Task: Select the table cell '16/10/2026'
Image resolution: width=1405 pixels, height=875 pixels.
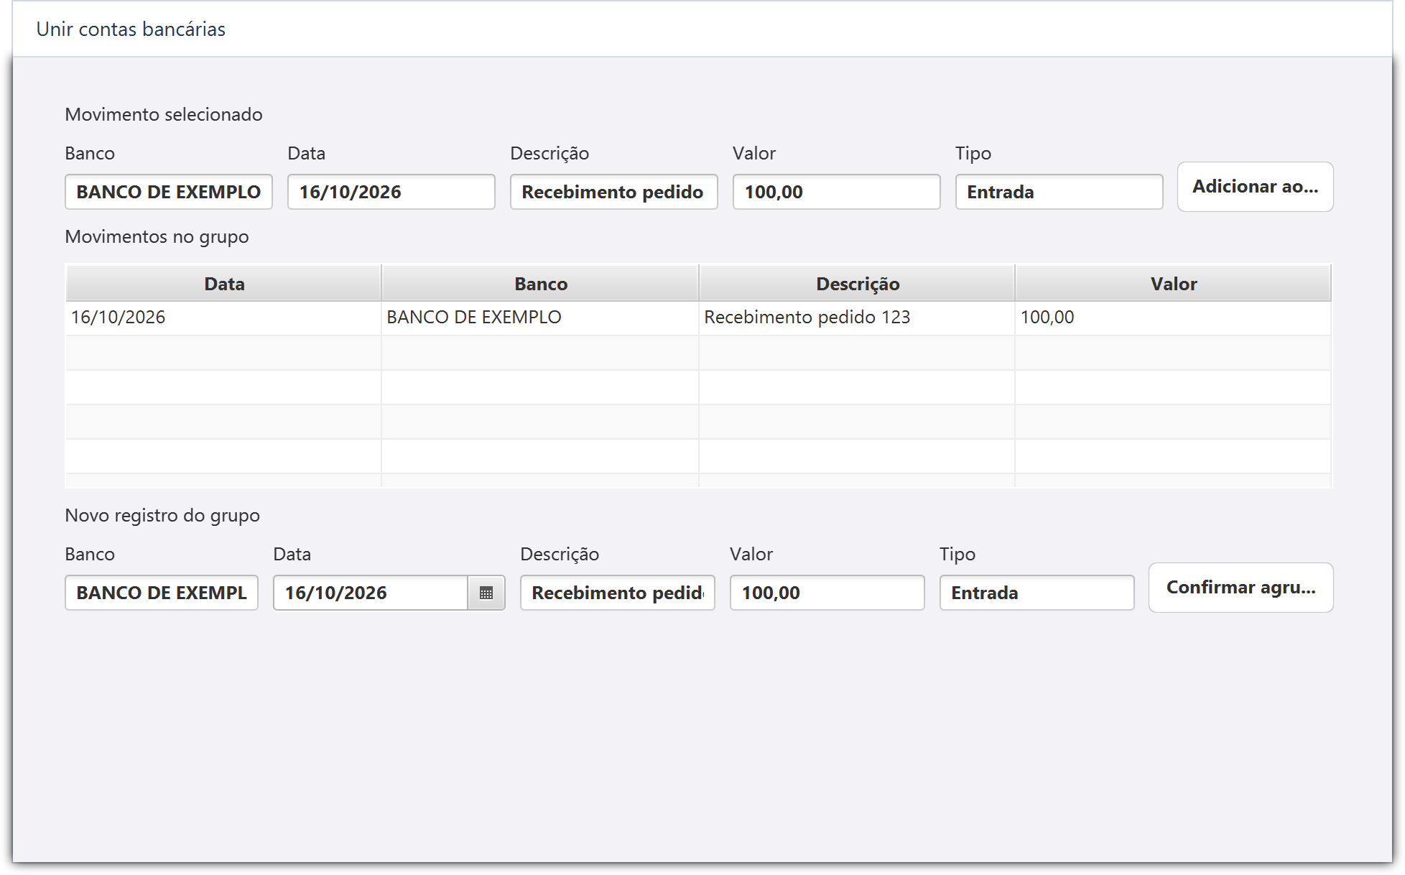Action: point(223,318)
